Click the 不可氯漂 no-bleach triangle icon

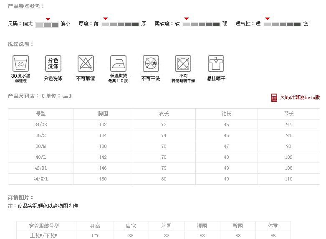pos(86,64)
